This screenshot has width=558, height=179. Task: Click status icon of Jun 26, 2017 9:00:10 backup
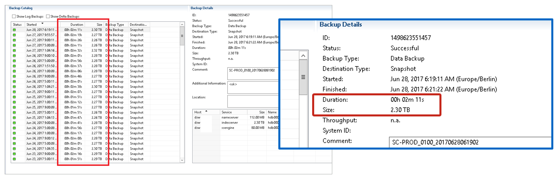[14, 56]
